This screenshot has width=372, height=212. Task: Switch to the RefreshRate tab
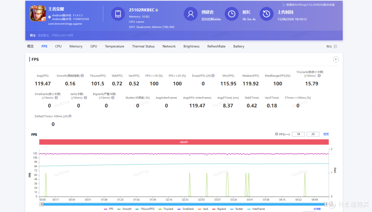[x=216, y=46]
